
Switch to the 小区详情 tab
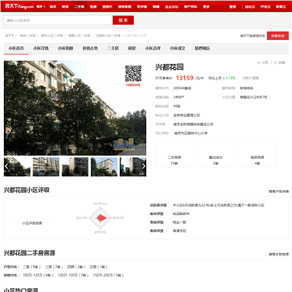41,49
